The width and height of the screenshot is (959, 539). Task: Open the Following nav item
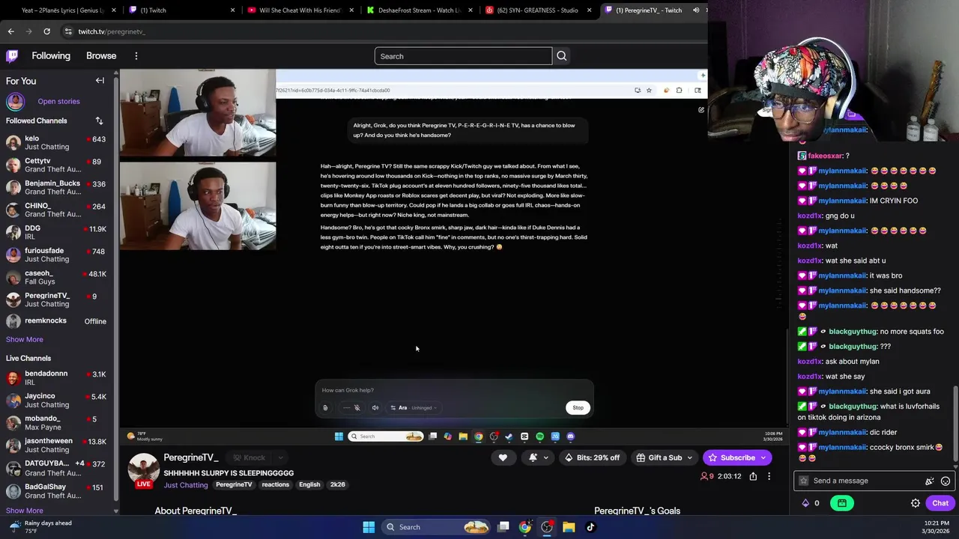pyautogui.click(x=51, y=56)
